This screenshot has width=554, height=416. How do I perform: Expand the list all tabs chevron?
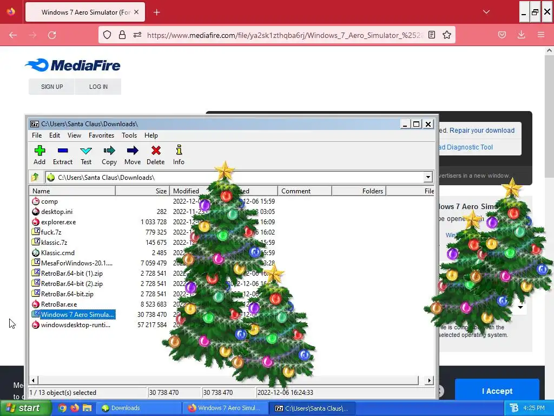click(486, 12)
